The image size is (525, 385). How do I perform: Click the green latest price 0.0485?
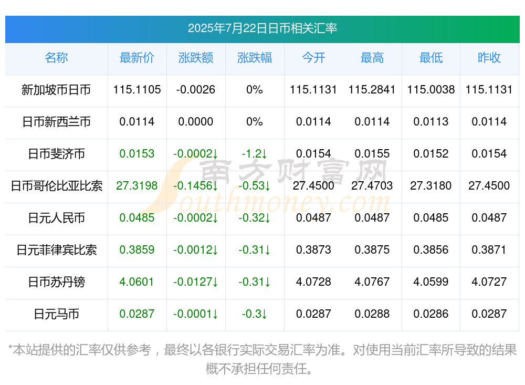(137, 218)
